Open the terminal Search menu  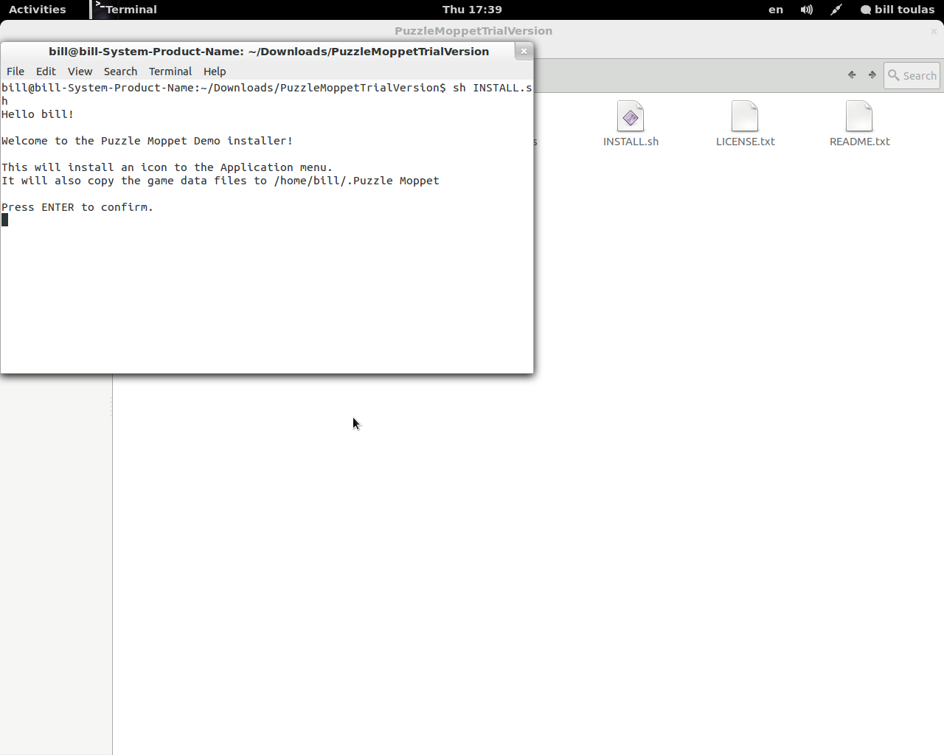(x=120, y=72)
